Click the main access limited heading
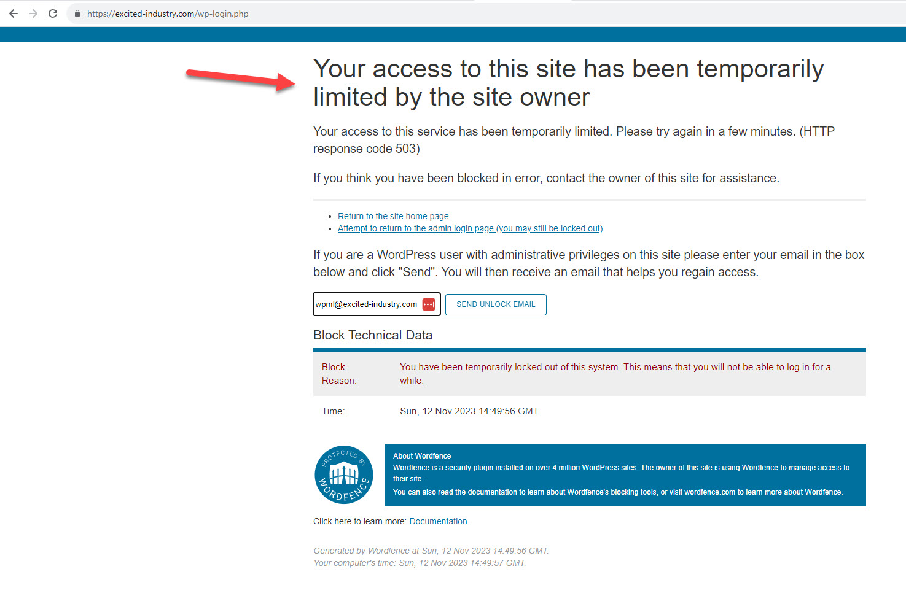Viewport: 906px width, 596px height. pyautogui.click(x=568, y=83)
